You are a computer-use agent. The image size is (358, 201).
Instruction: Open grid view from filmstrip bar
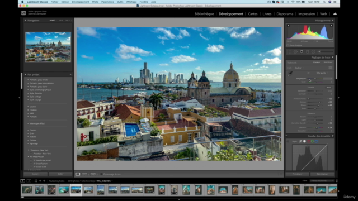point(36,181)
